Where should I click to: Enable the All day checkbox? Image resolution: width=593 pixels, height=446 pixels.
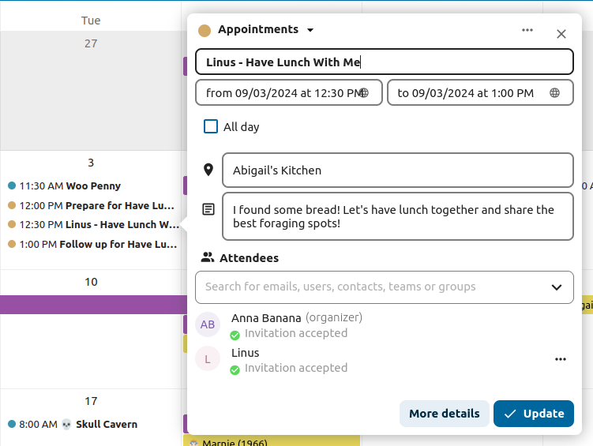pyautogui.click(x=211, y=126)
